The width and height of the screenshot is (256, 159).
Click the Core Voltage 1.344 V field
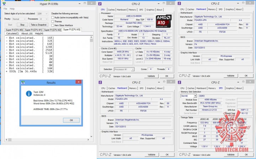click(x=147, y=26)
